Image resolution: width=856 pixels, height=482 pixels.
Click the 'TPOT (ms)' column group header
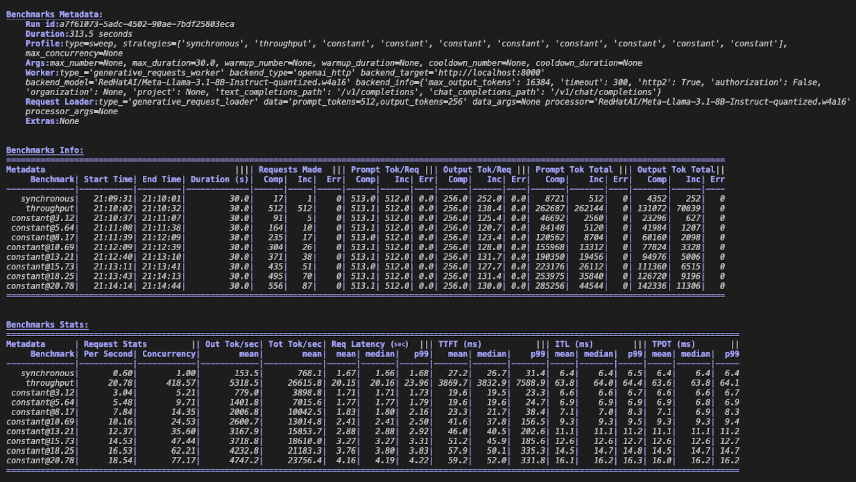[673, 344]
